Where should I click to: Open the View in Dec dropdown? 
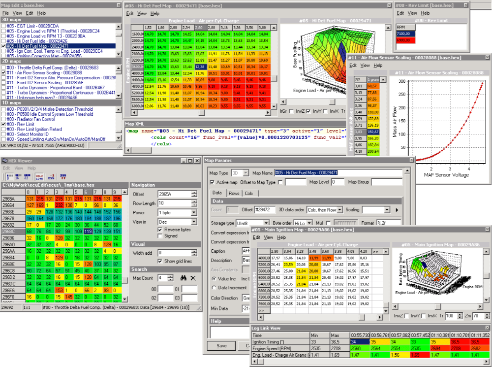pyautogui.click(x=193, y=222)
